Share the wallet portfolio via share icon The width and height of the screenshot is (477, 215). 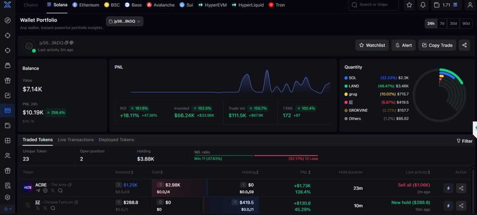pos(464,45)
